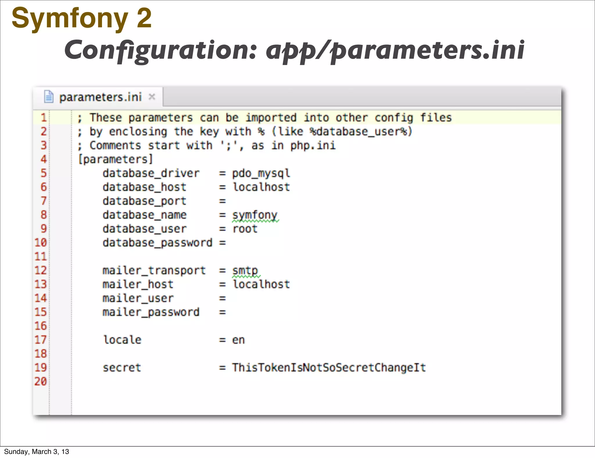The image size is (595, 458).
Task: Select the parameters.ini editor tab
Action: coord(98,97)
